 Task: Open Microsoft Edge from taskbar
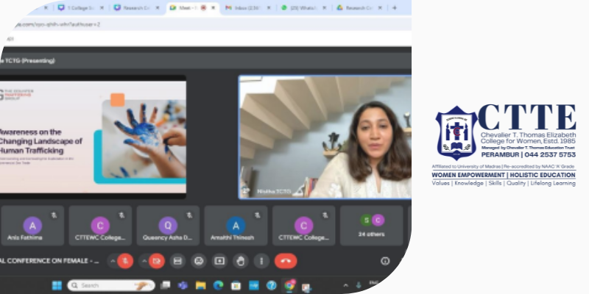[x=218, y=286]
